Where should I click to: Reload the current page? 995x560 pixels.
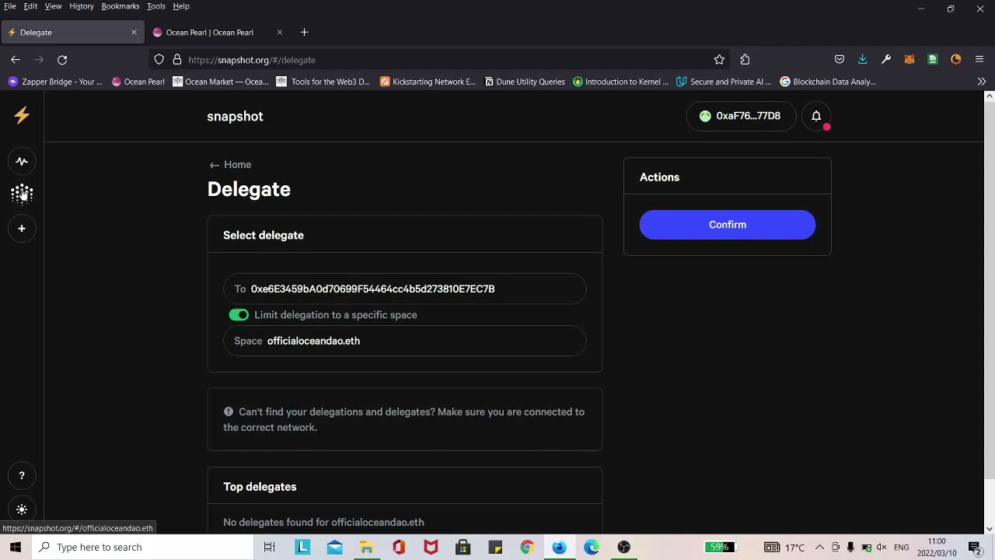point(62,59)
